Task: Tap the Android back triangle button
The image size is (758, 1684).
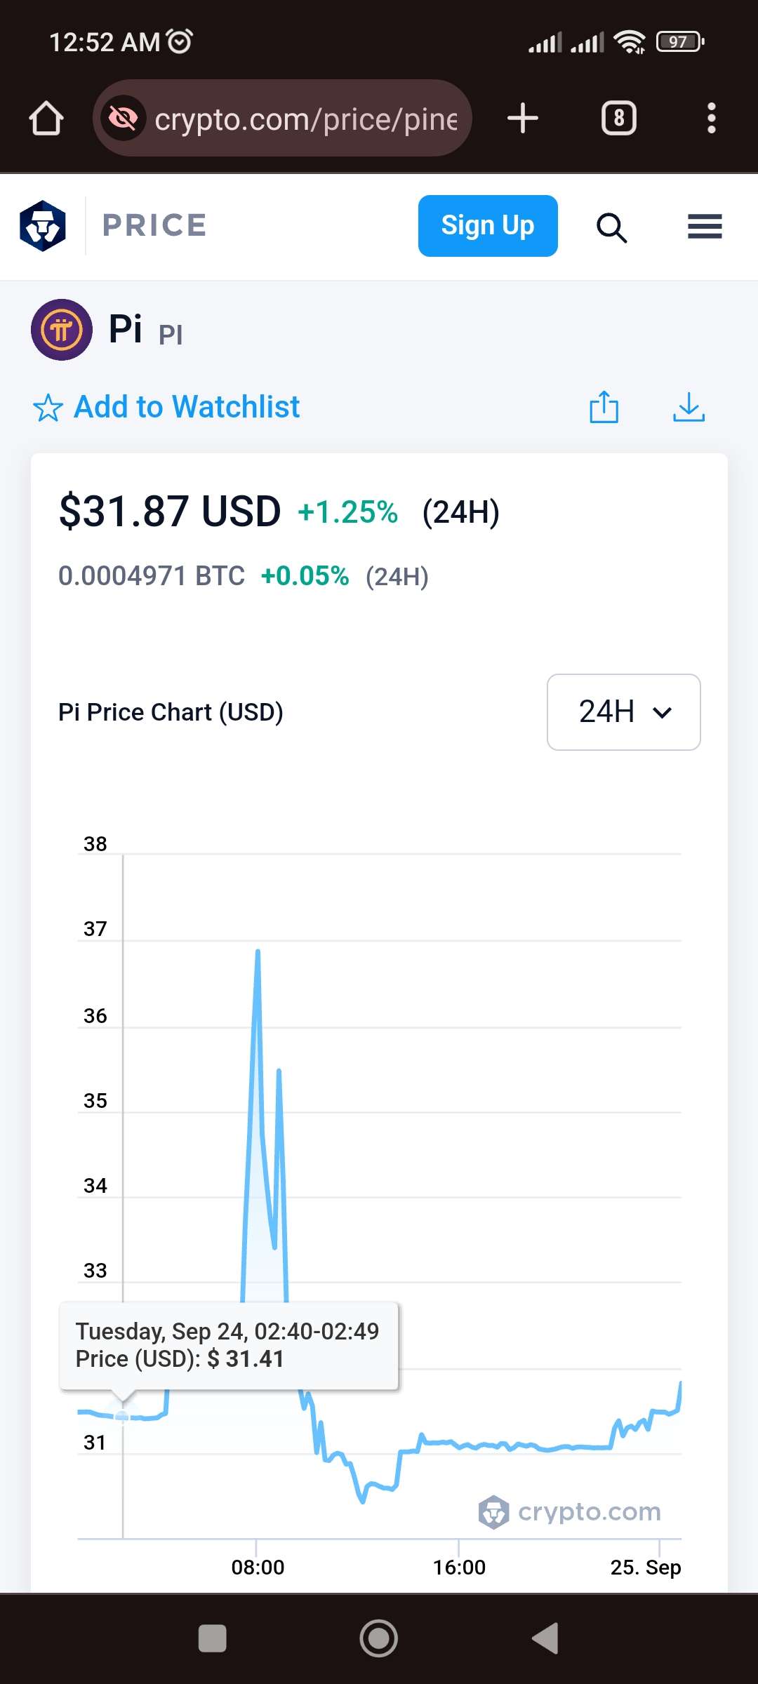Action: pyautogui.click(x=545, y=1638)
